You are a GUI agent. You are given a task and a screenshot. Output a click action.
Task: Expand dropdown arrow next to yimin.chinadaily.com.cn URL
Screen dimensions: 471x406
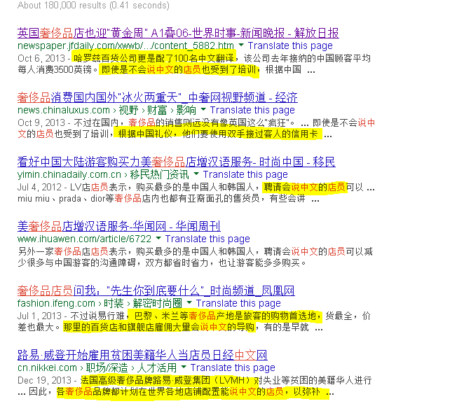(196, 174)
